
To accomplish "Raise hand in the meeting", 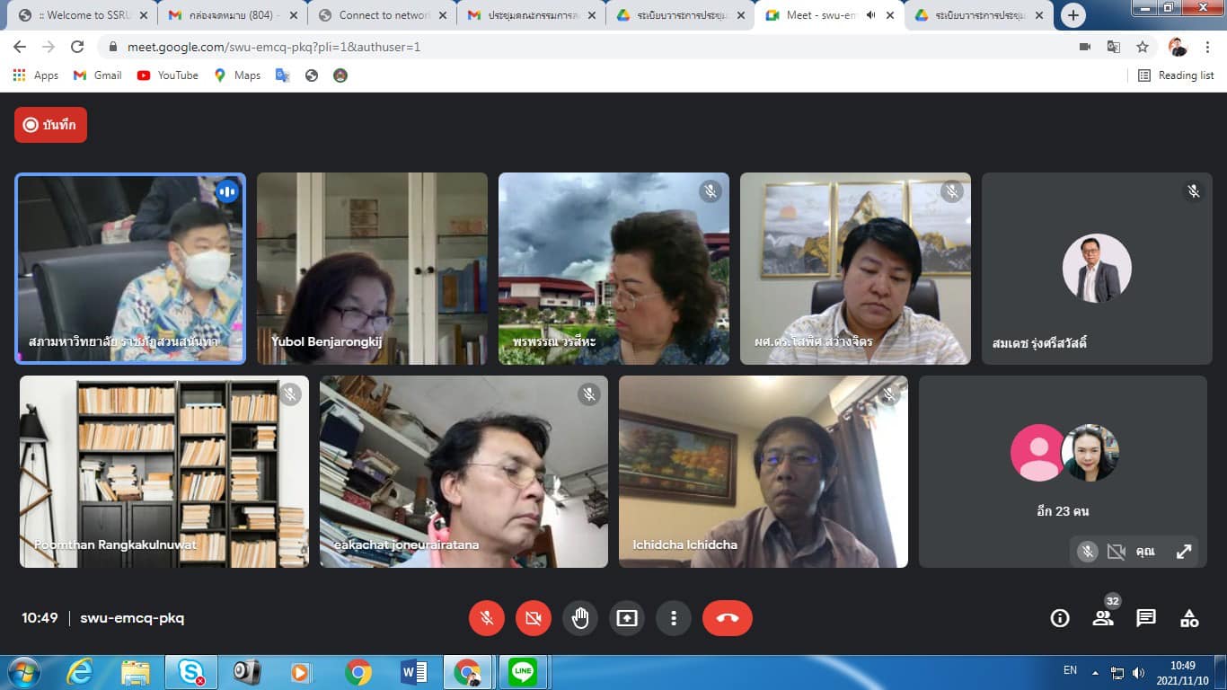I will [580, 618].
